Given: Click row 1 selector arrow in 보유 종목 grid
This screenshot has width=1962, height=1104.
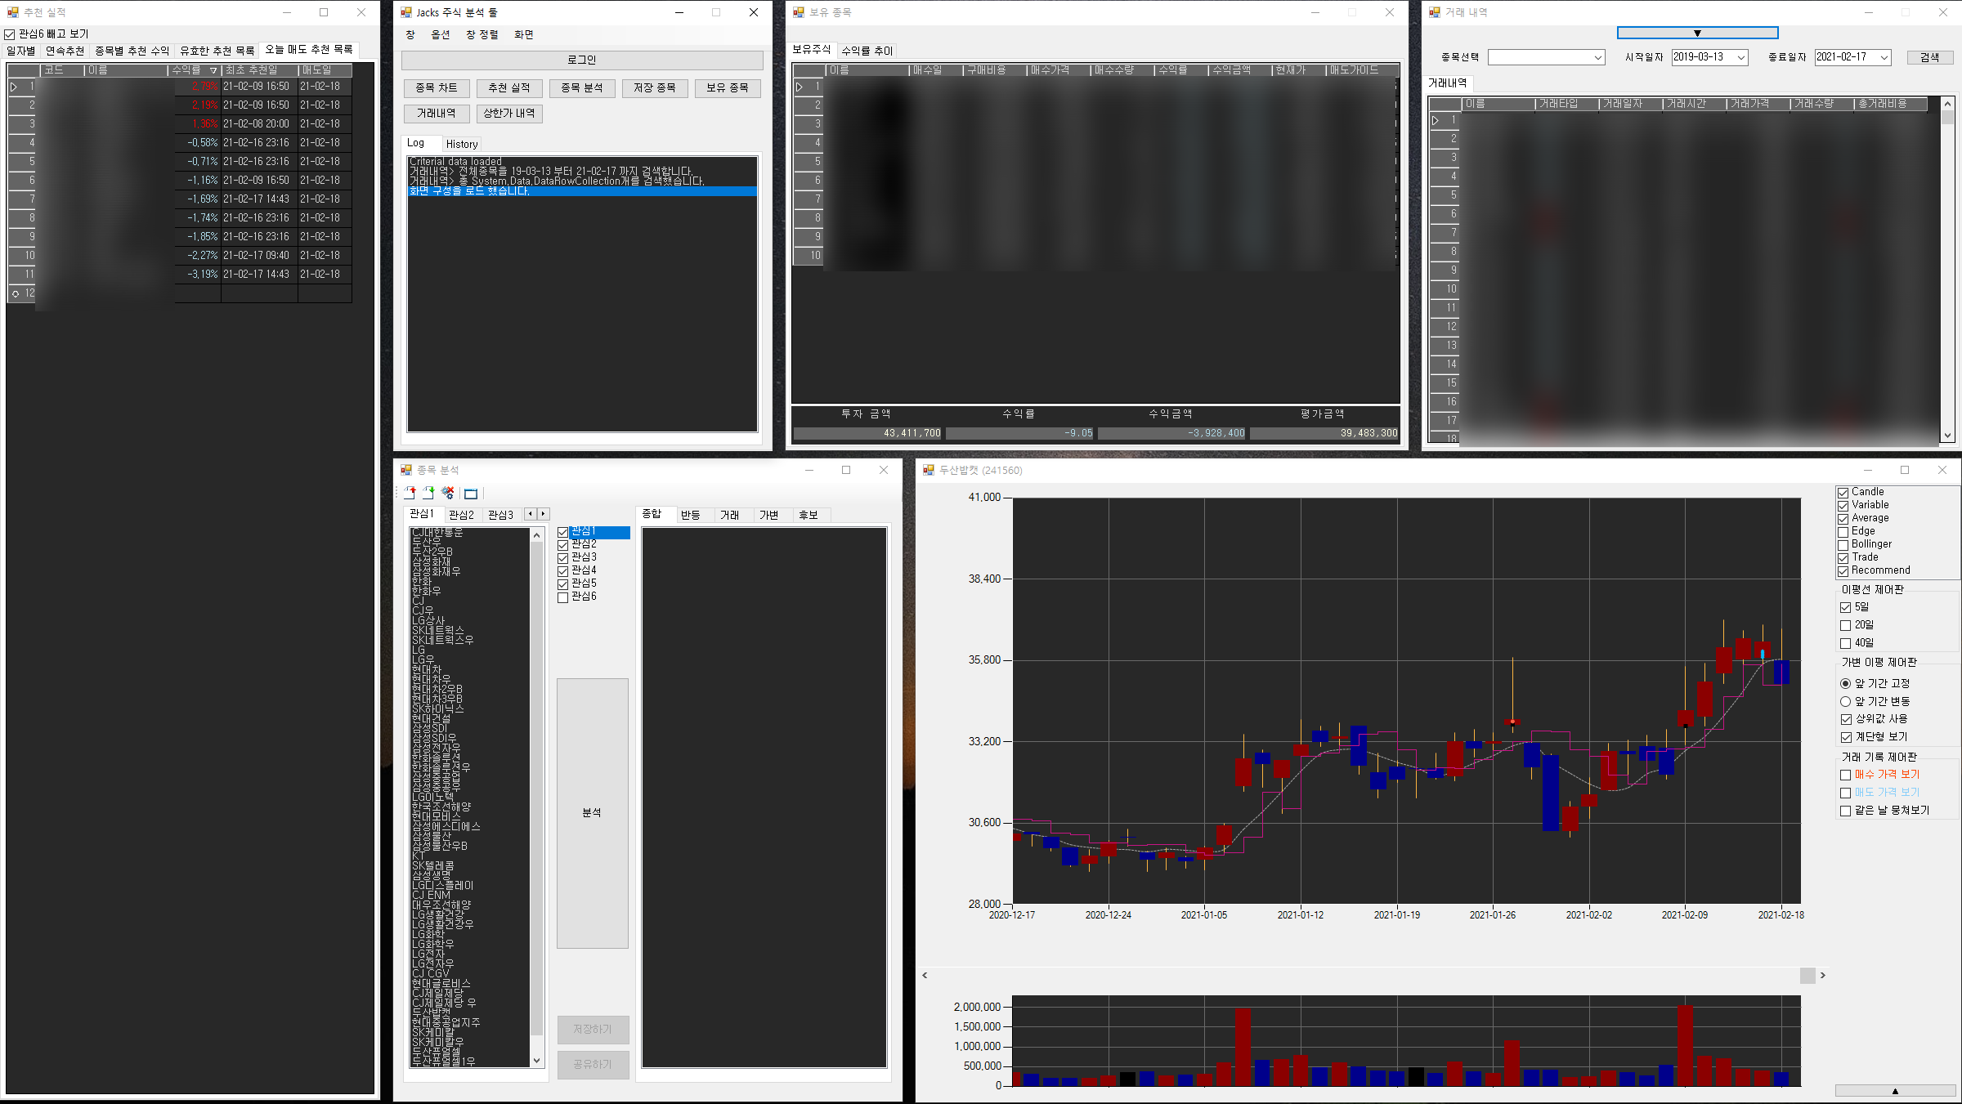Looking at the screenshot, I should tap(800, 87).
